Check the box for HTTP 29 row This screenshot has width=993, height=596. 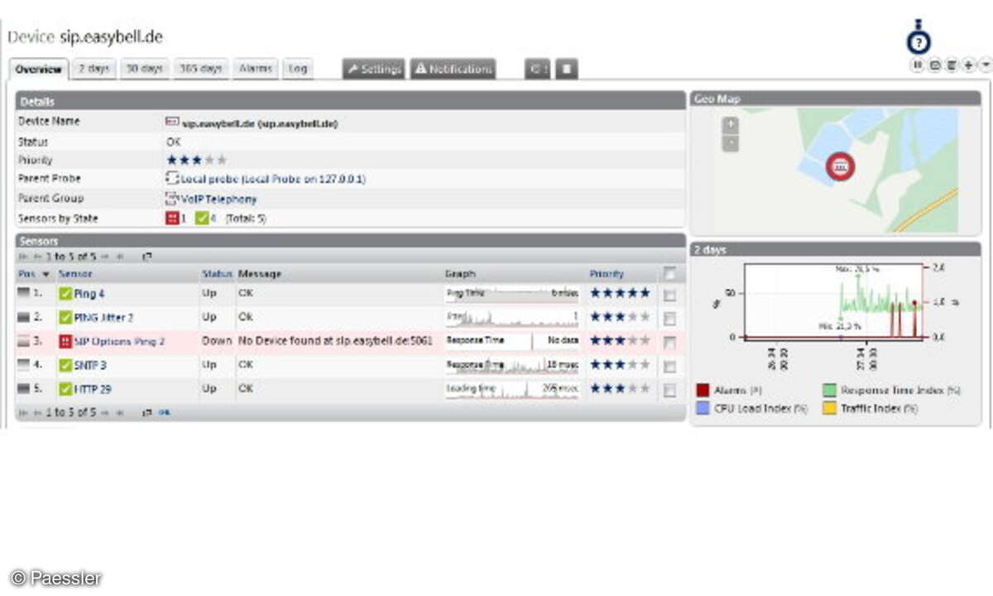click(x=669, y=390)
